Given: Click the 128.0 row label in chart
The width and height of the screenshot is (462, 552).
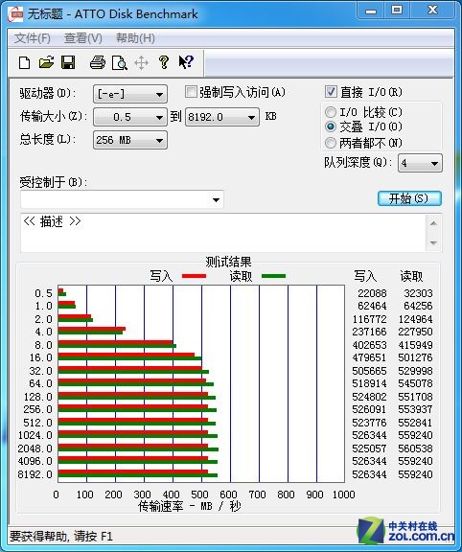Looking at the screenshot, I should click(x=38, y=397).
